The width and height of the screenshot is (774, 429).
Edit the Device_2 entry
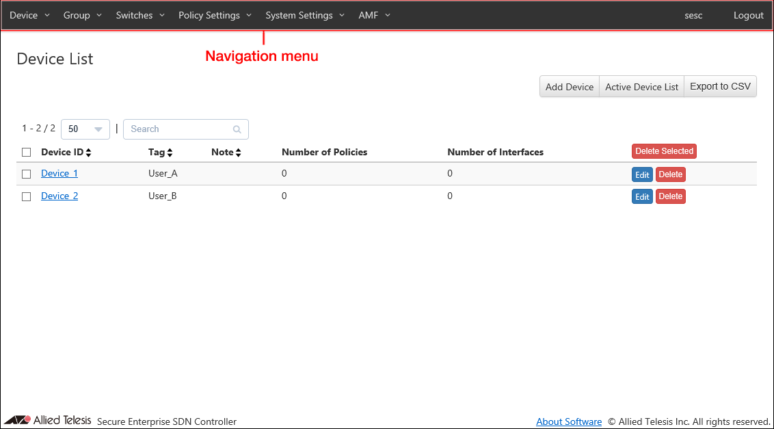coord(642,197)
